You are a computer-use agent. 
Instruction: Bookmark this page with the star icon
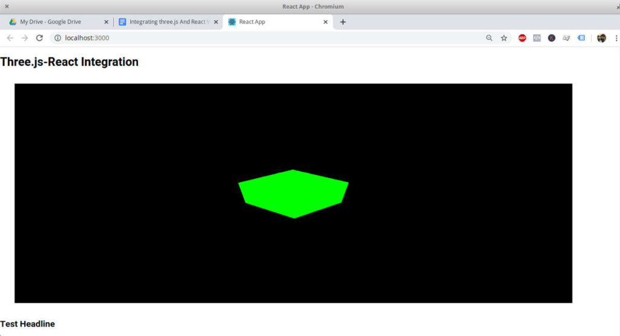504,38
